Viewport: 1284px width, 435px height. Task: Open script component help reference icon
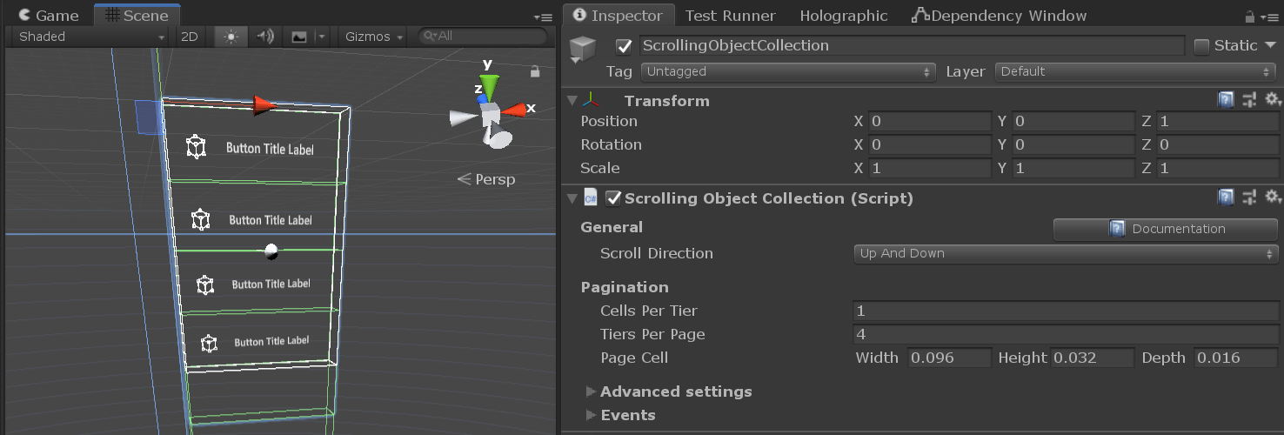coord(1226,198)
